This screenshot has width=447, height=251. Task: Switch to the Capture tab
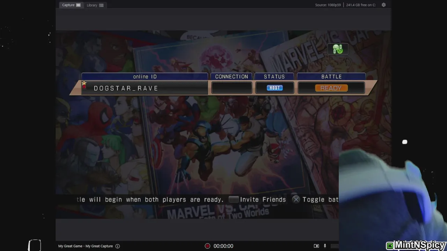click(71, 5)
